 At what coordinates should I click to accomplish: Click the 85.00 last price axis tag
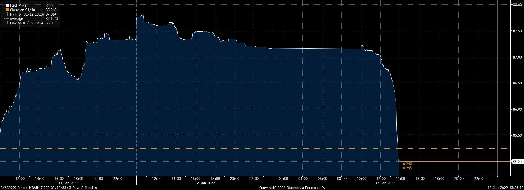click(x=517, y=162)
